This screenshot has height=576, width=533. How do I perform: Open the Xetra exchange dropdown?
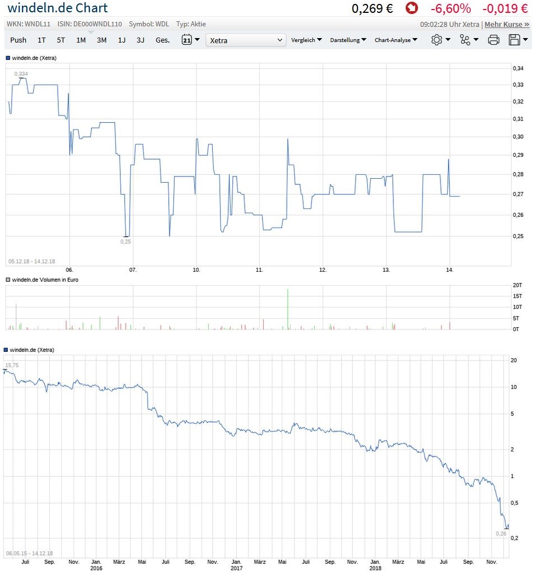pos(246,40)
